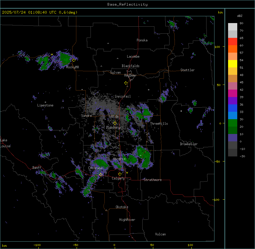The image size is (255, 249).
Task: Click the Strathmore label
Action: pyautogui.click(x=153, y=180)
